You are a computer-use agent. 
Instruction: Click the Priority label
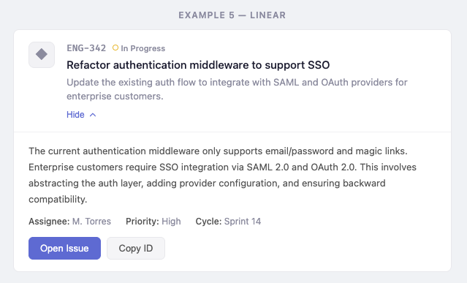pos(143,222)
